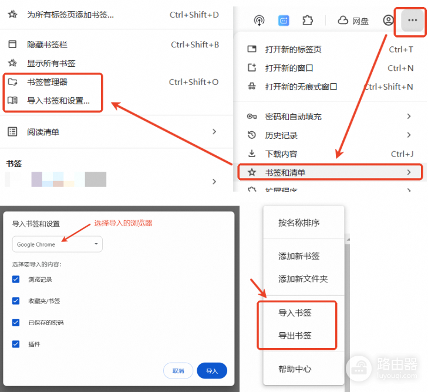Screen dimensions: 428x392
Task: Click the clock icon beside 历史记录
Action: point(252,135)
